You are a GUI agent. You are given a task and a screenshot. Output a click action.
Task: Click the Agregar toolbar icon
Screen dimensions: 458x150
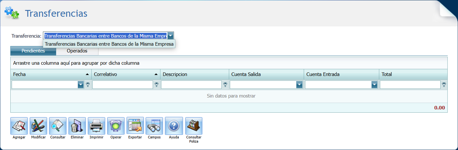tap(19, 126)
